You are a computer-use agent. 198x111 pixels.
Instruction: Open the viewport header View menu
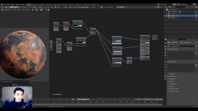[15, 10]
